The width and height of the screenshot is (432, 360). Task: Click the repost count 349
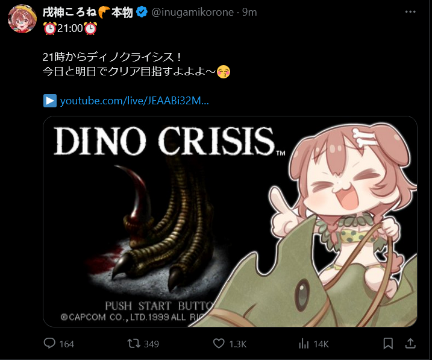click(151, 344)
